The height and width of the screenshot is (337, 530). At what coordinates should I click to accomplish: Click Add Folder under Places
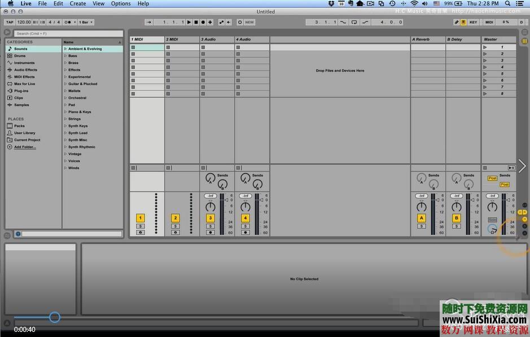24,147
